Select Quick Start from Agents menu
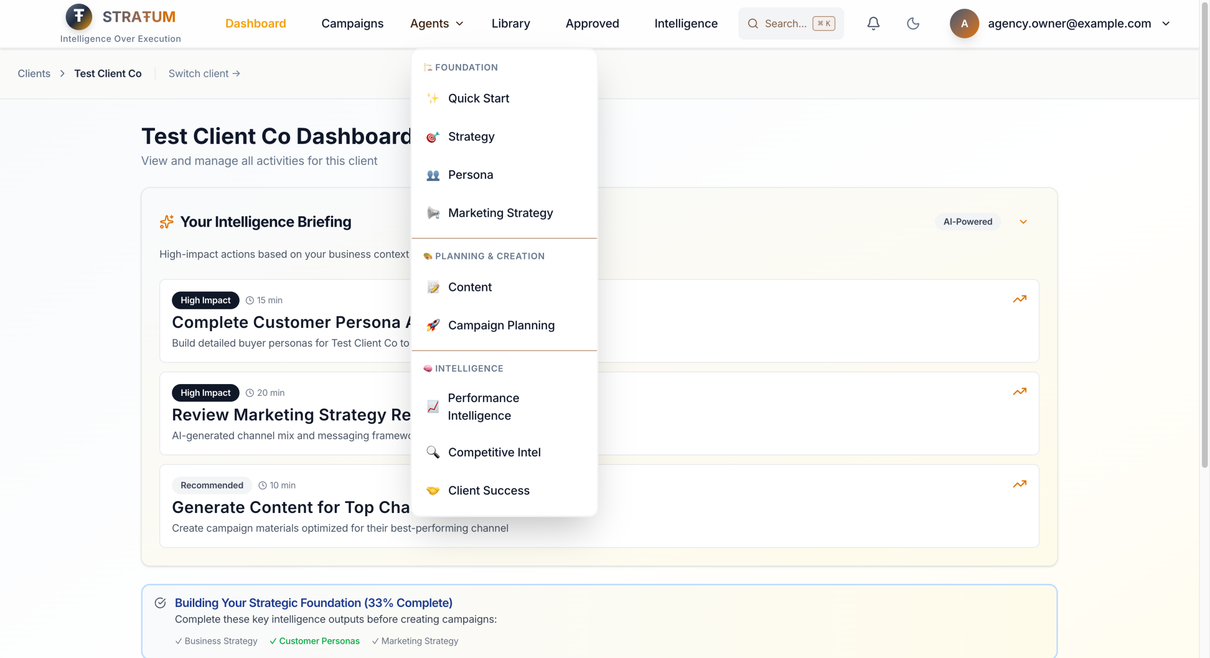 point(478,98)
